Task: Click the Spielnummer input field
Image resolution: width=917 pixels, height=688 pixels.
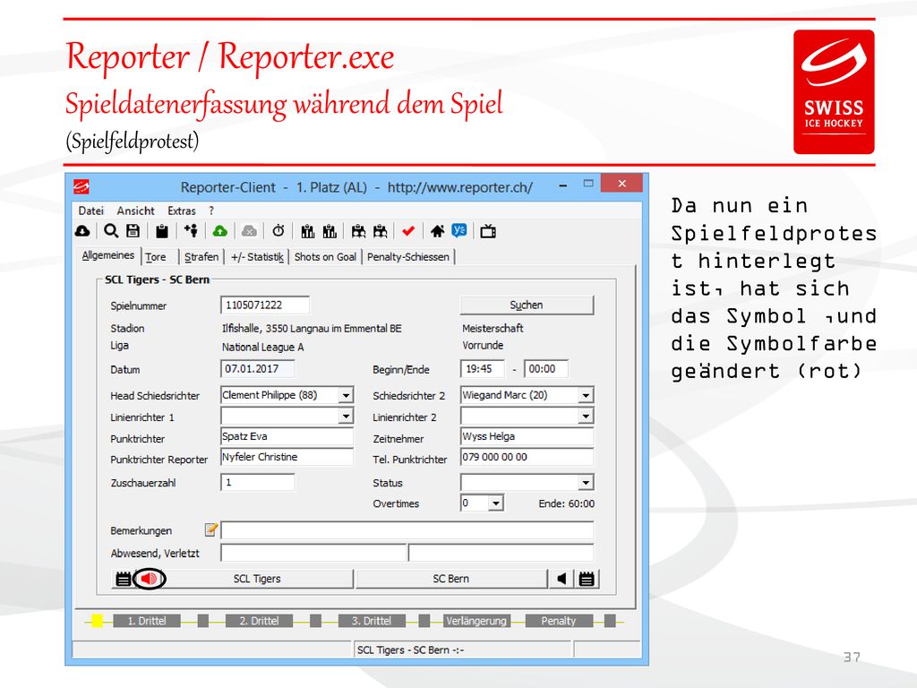Action: [265, 305]
